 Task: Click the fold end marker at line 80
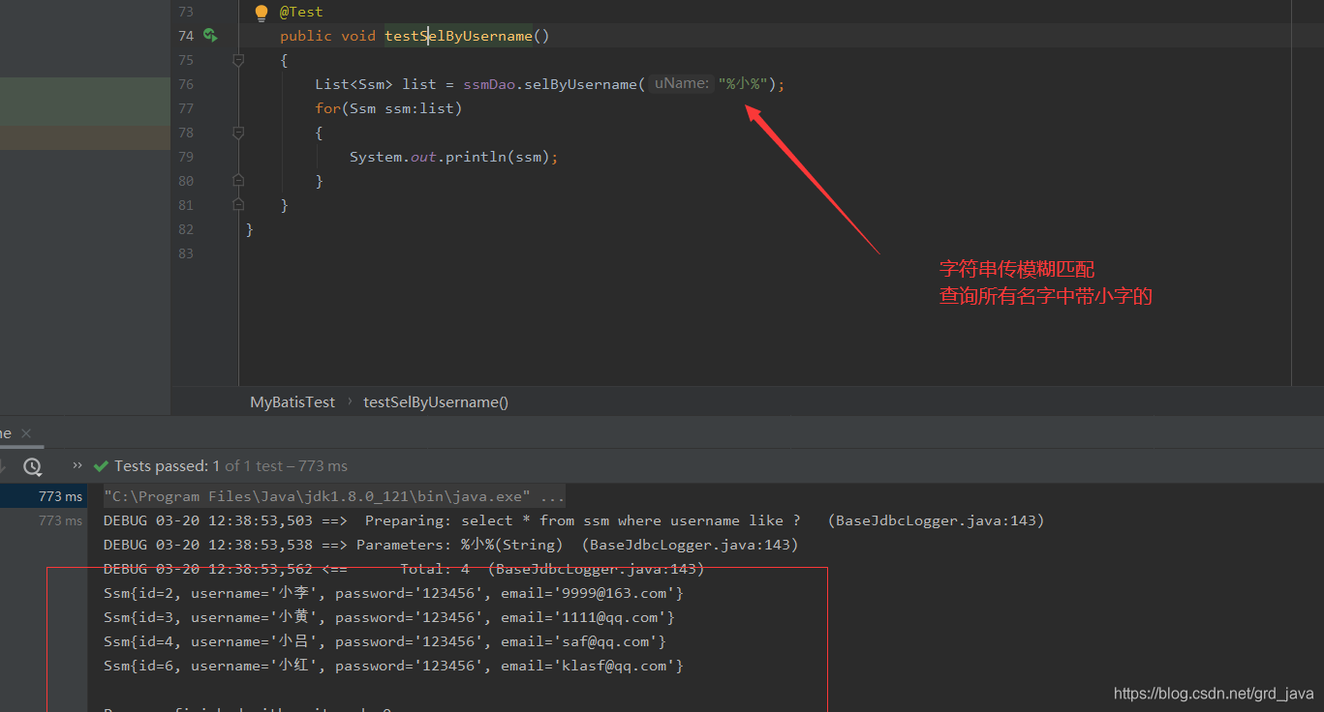coord(238,180)
